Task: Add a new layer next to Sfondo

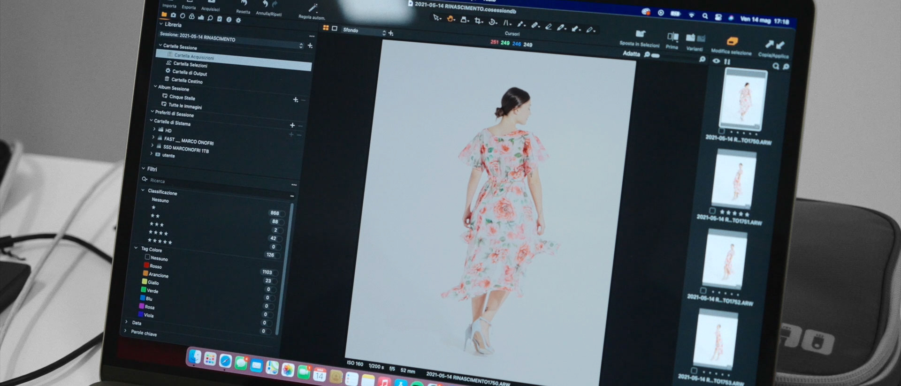Action: (x=391, y=33)
